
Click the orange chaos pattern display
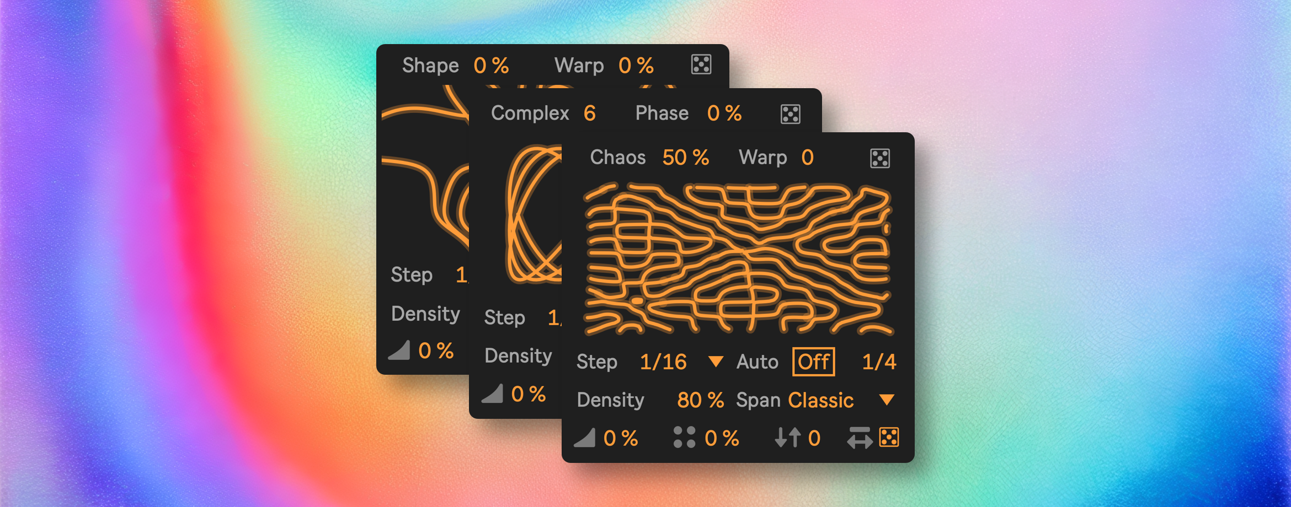click(738, 260)
